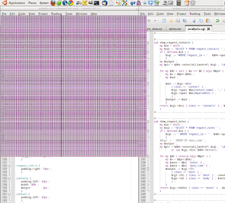
Task: Launch Google Chrome from the top panel
Action: coord(71,3)
